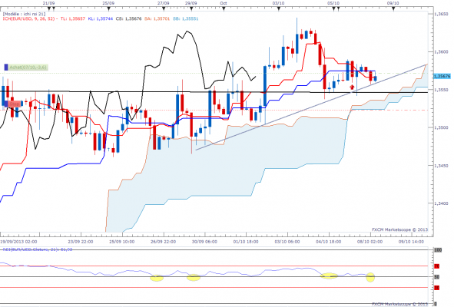Select the 25/09 triangle marker on top ruler
Viewport: 454px width, 307px height.
(x=108, y=9)
